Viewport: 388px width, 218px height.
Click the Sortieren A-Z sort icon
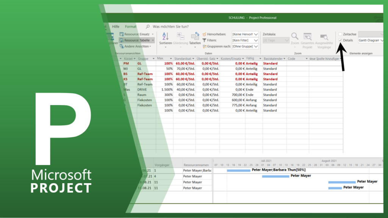(165, 36)
